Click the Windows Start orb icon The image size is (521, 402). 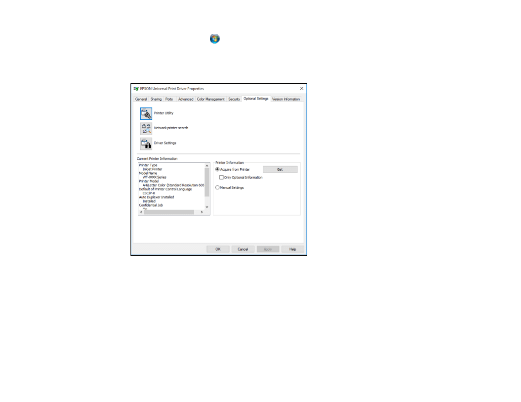pos(215,39)
